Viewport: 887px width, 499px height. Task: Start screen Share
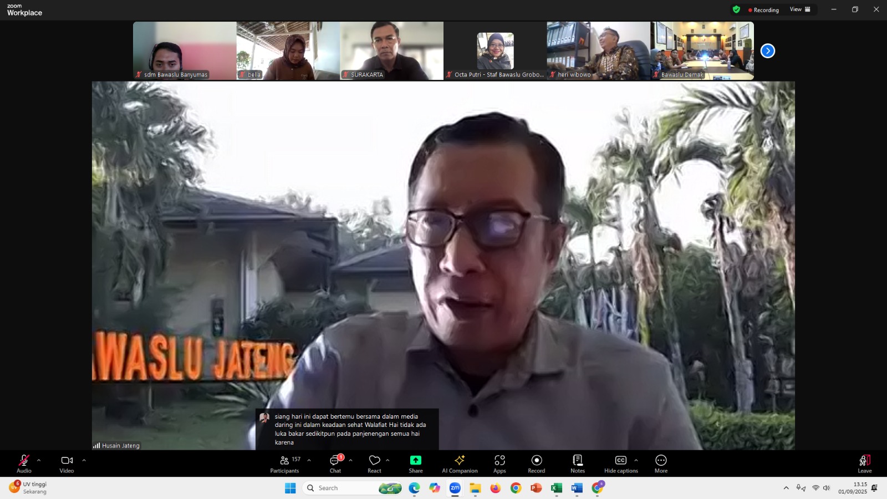416,464
